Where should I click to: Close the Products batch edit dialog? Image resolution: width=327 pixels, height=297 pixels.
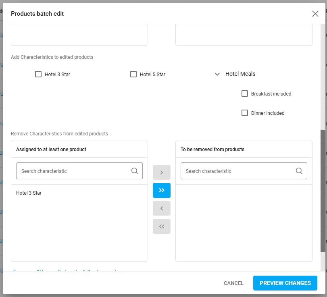point(315,14)
